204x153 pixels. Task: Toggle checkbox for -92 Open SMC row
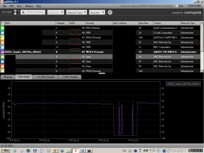pos(2,66)
